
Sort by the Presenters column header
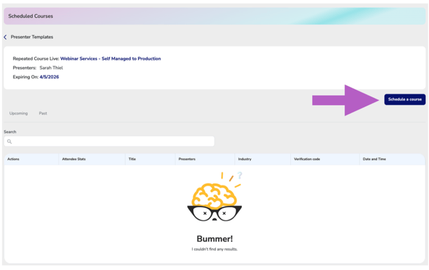click(x=187, y=159)
